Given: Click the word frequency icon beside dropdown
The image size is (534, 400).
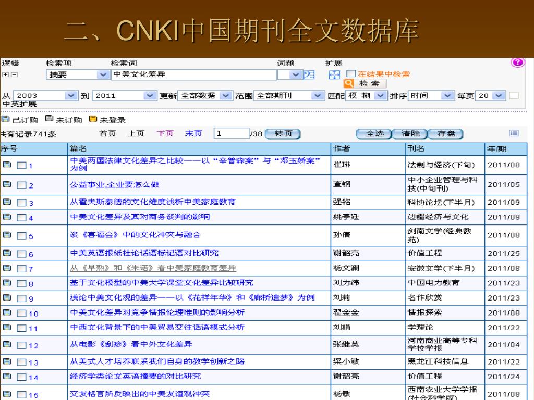Looking at the screenshot, I should click(309, 74).
